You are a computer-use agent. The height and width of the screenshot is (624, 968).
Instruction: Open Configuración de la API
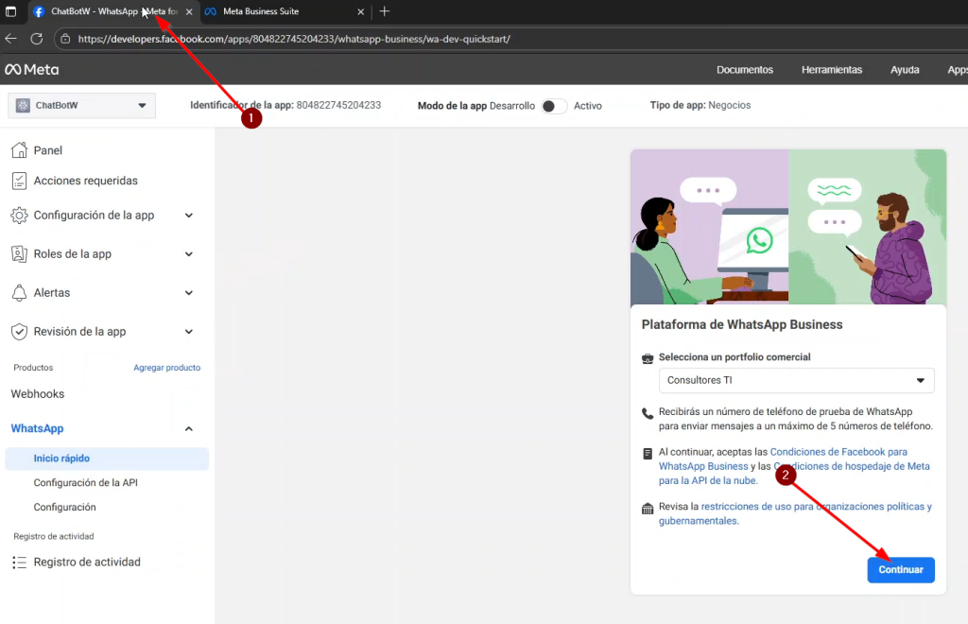tap(86, 483)
